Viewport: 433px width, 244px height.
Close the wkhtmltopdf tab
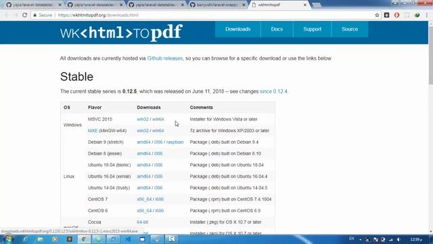point(305,5)
